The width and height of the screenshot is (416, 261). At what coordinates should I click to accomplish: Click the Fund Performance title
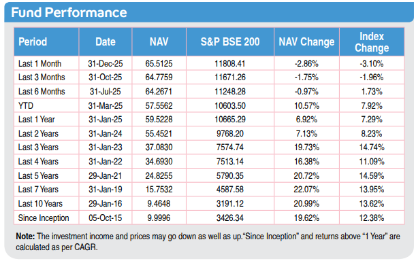tap(69, 12)
